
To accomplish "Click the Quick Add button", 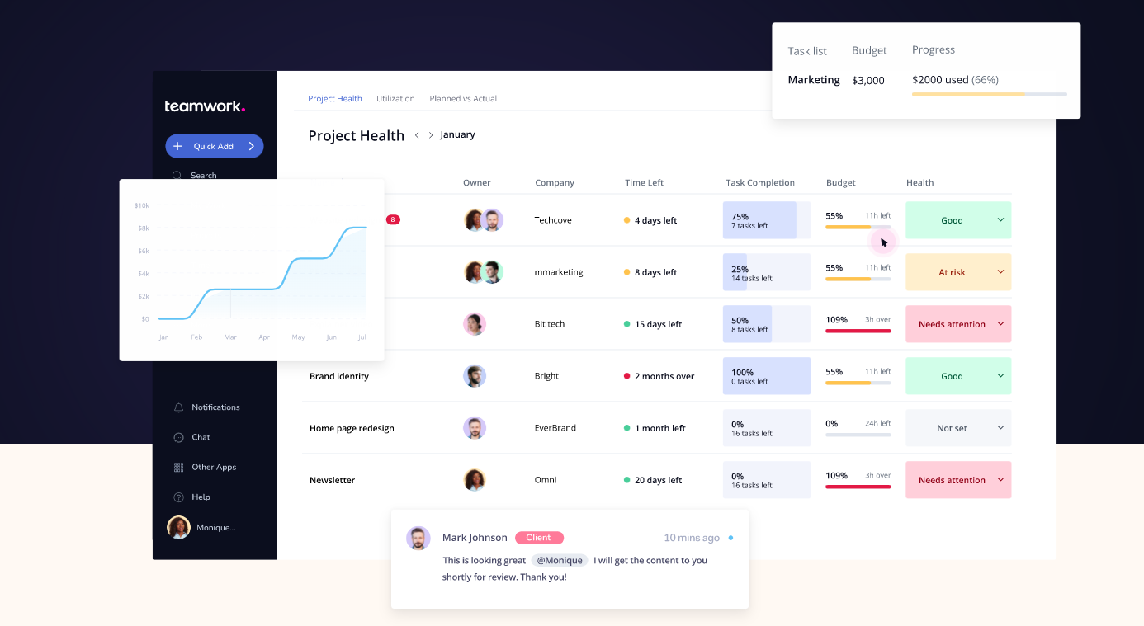I will click(x=215, y=146).
